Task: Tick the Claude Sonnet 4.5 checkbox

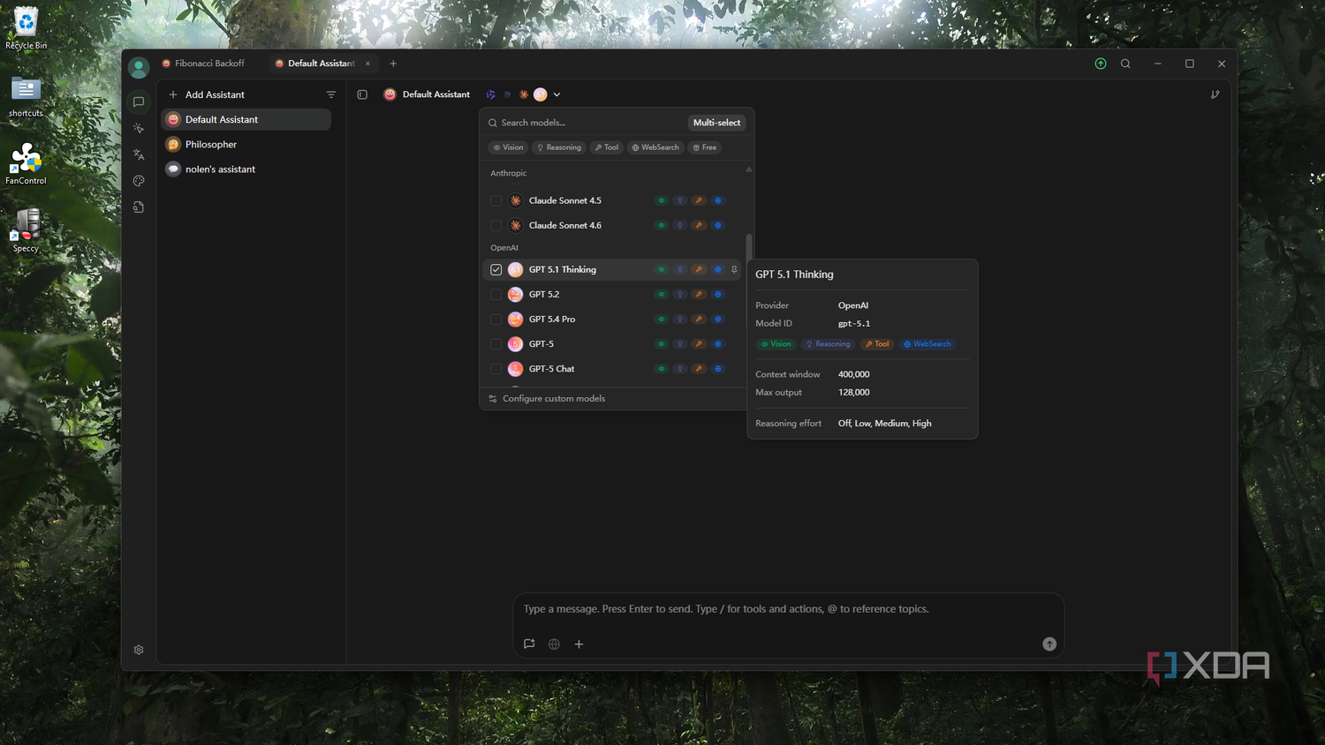Action: [x=496, y=201]
